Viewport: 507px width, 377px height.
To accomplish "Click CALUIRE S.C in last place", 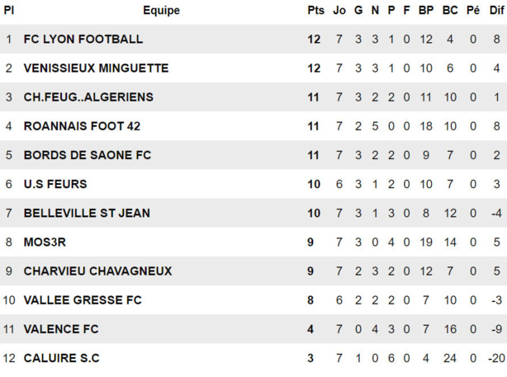I will click(61, 358).
